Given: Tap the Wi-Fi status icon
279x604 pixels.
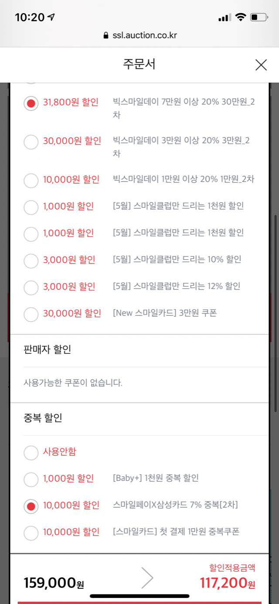Looking at the screenshot, I should click(x=240, y=17).
